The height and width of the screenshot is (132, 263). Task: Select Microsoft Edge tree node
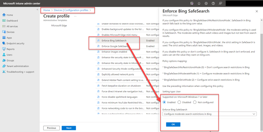[59, 26]
